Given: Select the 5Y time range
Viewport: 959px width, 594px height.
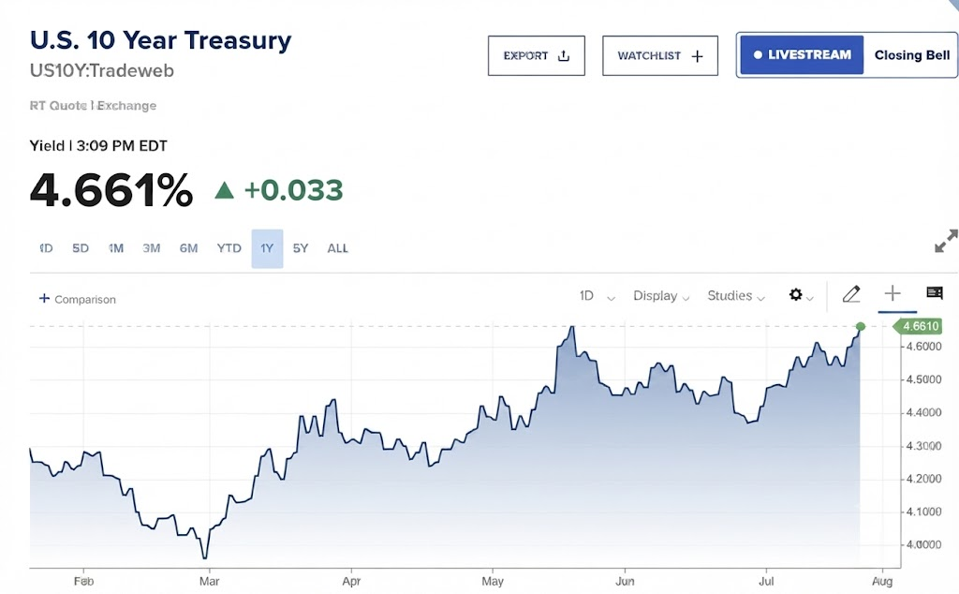Looking at the screenshot, I should click(x=301, y=248).
